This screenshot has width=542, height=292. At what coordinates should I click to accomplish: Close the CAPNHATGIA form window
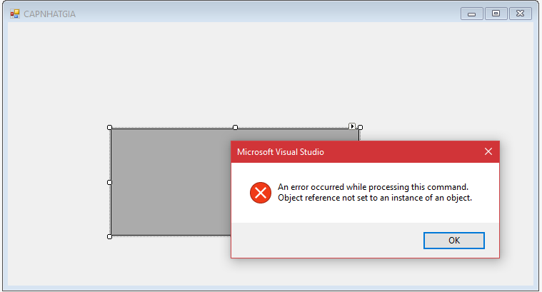pos(520,14)
